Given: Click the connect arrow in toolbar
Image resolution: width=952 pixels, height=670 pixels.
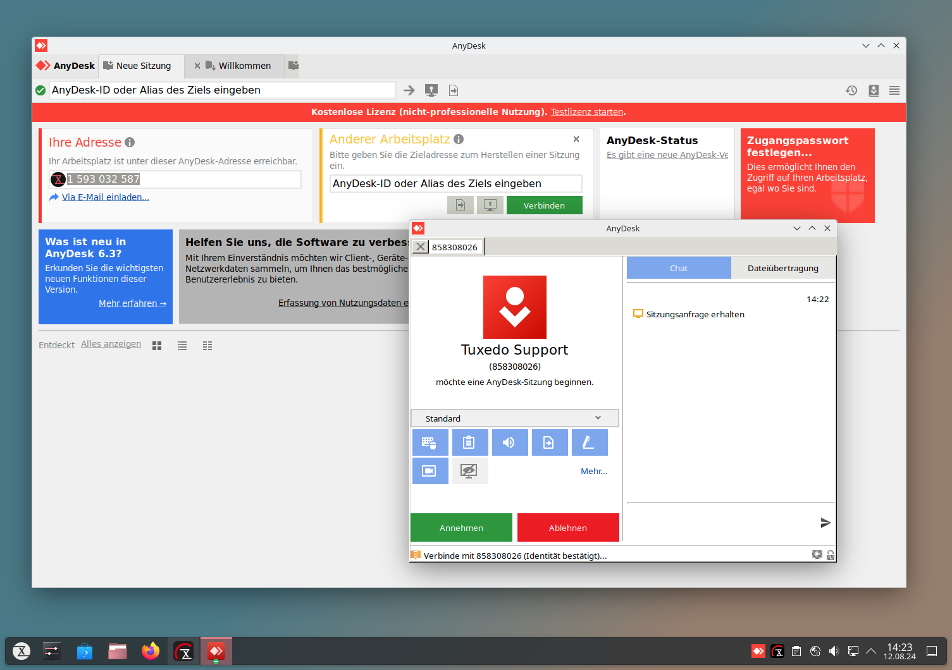Looking at the screenshot, I should (x=409, y=90).
